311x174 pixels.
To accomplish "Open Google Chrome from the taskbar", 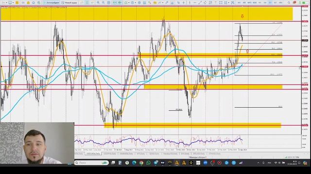I will [141, 163].
